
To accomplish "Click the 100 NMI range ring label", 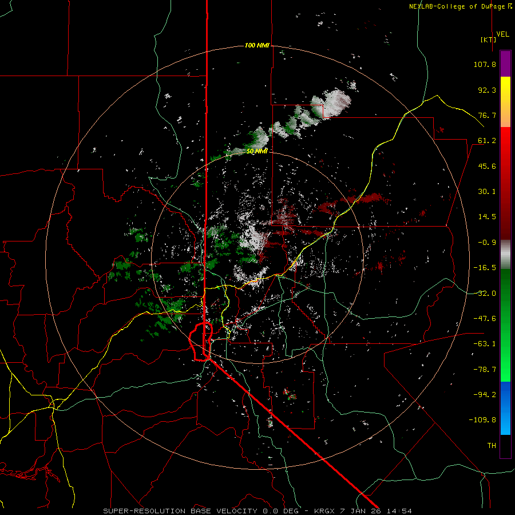I will click(x=257, y=45).
